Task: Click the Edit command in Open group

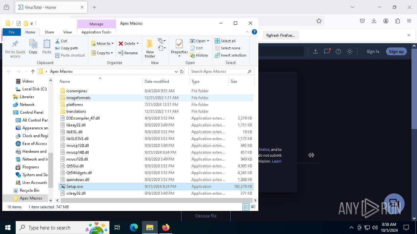Action: (x=196, y=48)
